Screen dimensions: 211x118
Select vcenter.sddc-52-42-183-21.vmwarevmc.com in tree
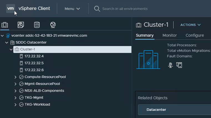click(x=49, y=36)
